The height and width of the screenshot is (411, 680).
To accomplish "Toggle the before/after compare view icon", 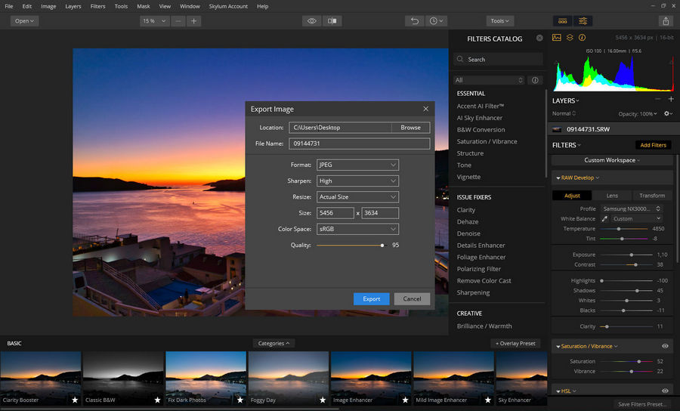I will click(x=332, y=21).
